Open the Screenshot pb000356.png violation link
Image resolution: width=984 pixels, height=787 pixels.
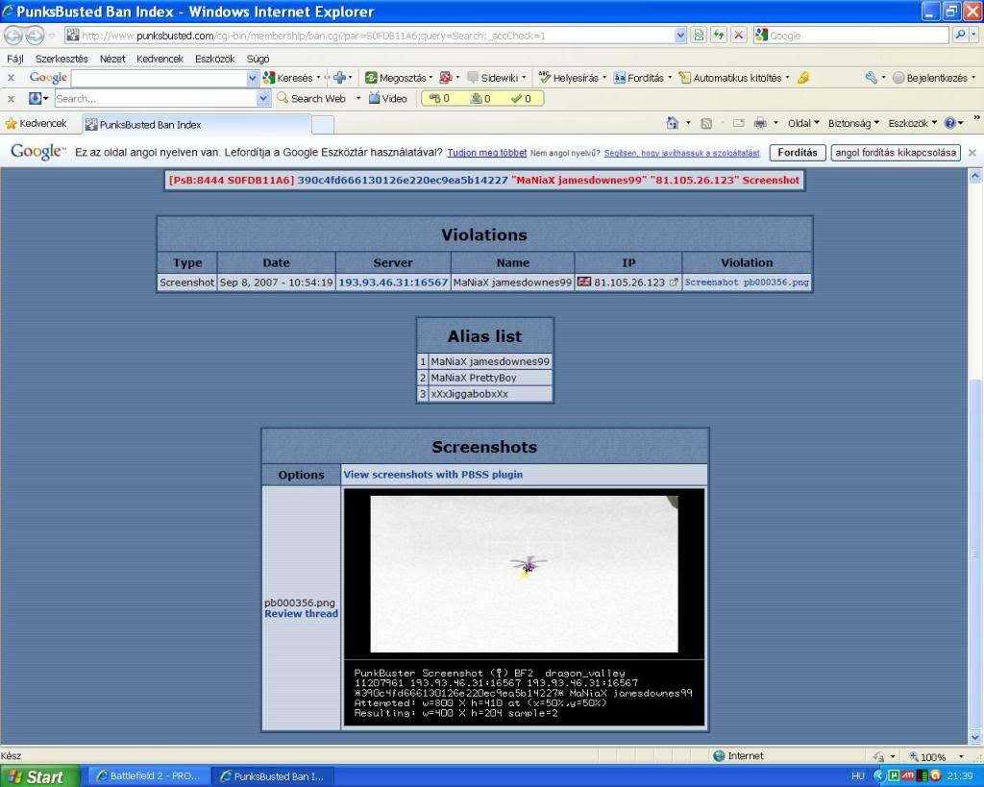[x=747, y=283]
